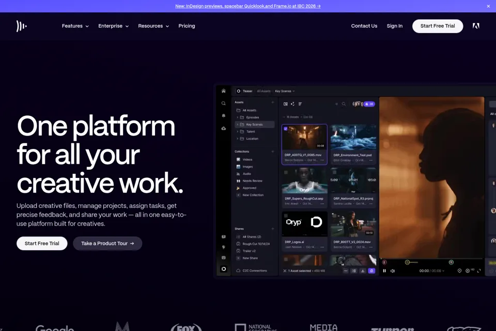Expand the Location folder chevron
The image size is (496, 331).
pos(238,139)
